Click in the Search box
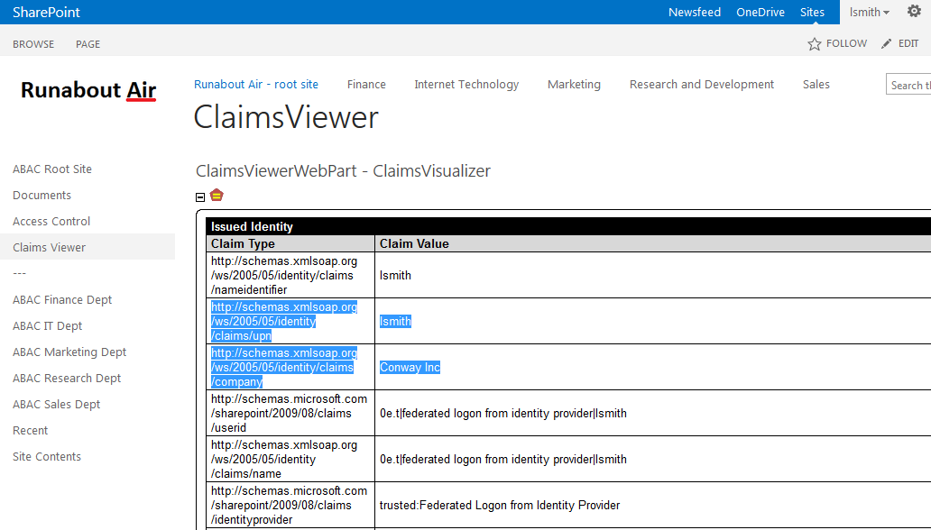 click(x=908, y=85)
